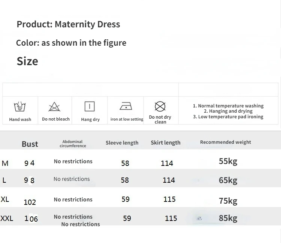The width and height of the screenshot is (281, 243).
Task: Click the care instructions text list
Action: point(228,111)
